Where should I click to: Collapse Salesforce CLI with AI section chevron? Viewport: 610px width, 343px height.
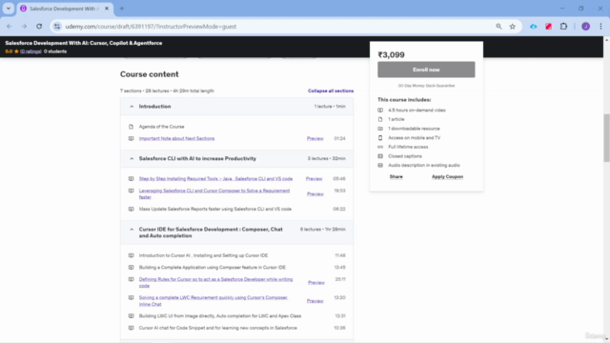132,158
